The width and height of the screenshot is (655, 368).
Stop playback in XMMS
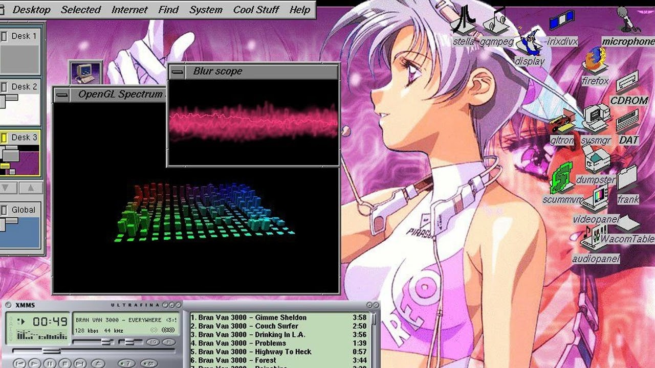[65, 363]
